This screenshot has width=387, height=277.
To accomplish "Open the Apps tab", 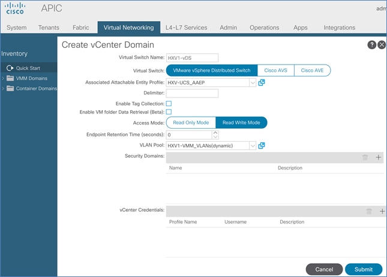I will click(301, 28).
